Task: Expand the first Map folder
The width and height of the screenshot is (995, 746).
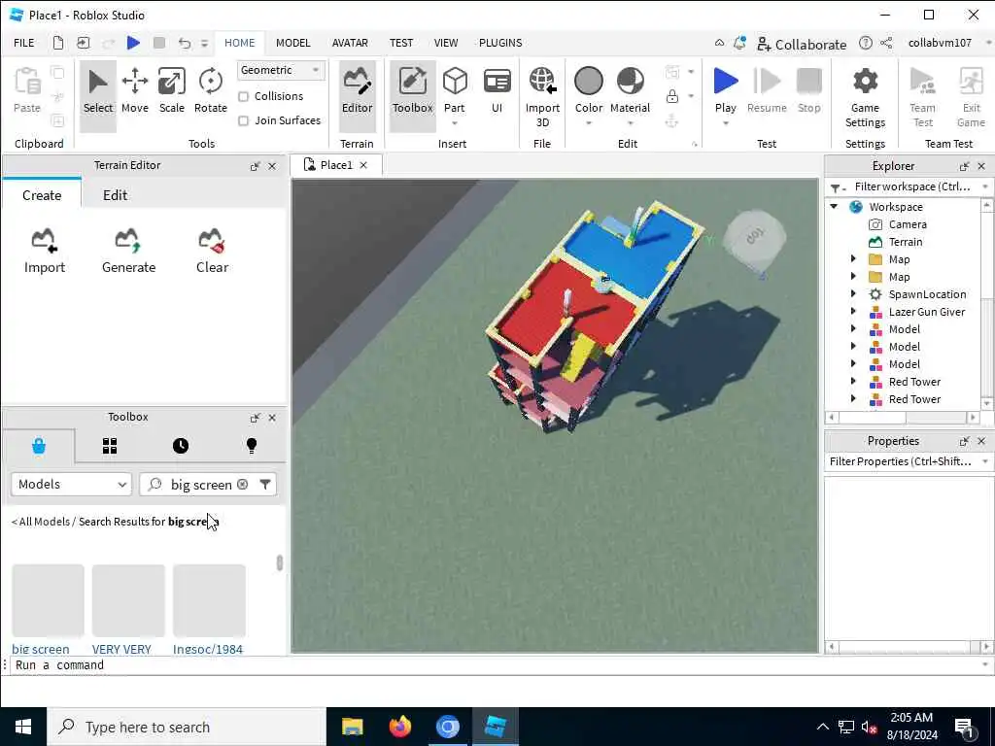Action: click(x=853, y=258)
